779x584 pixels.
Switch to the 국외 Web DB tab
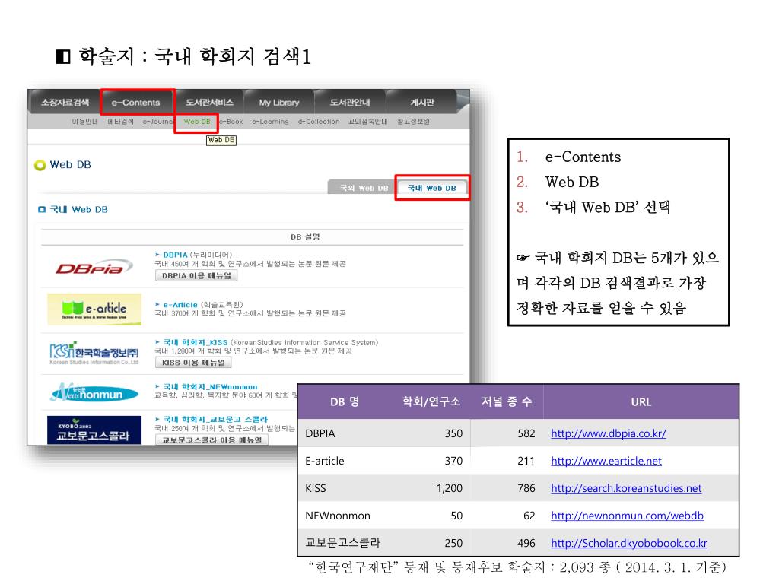[364, 188]
